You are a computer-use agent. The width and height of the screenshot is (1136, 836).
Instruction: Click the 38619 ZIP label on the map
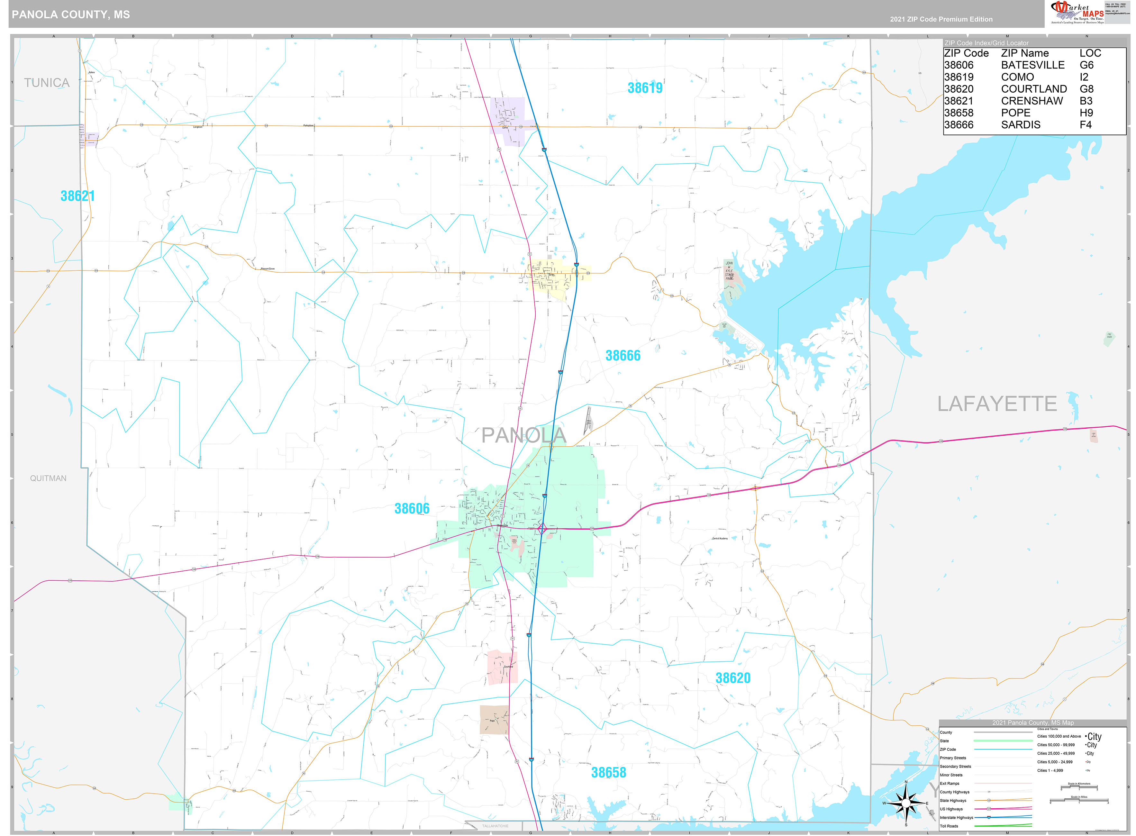[645, 88]
